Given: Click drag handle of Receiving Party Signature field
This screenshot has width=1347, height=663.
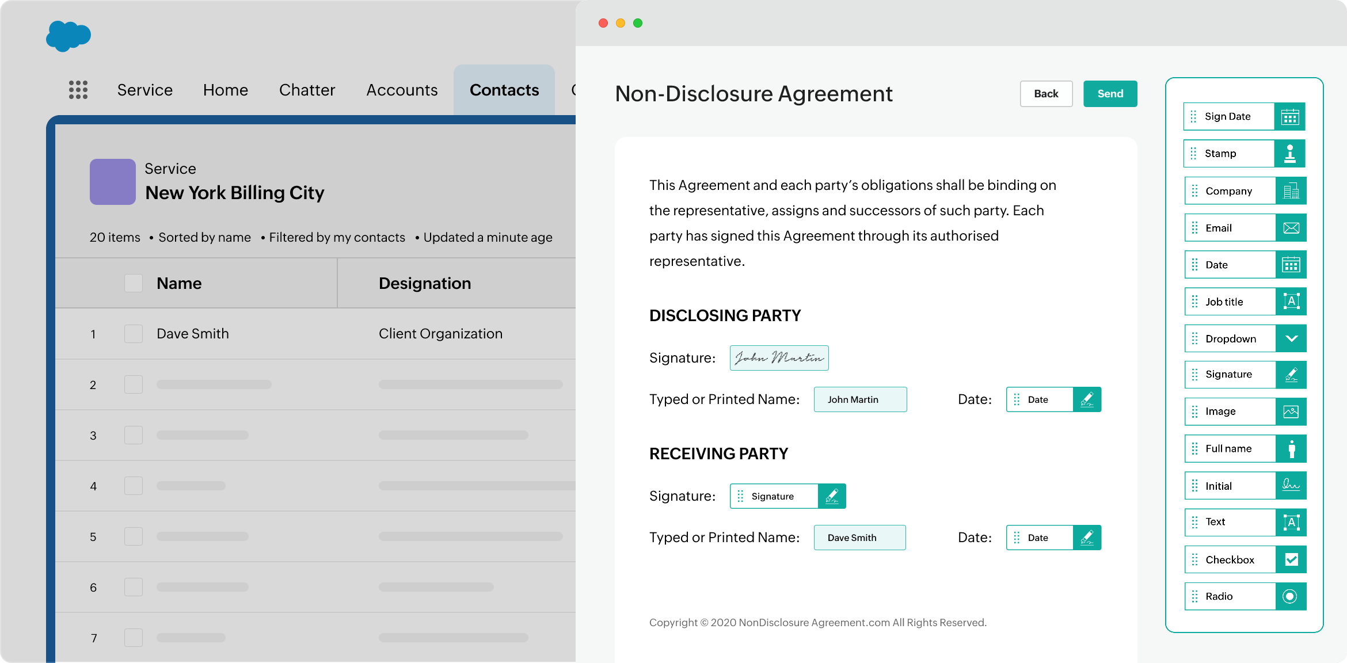Looking at the screenshot, I should tap(740, 496).
